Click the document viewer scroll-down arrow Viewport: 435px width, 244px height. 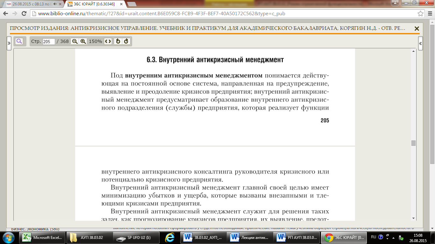click(x=414, y=218)
